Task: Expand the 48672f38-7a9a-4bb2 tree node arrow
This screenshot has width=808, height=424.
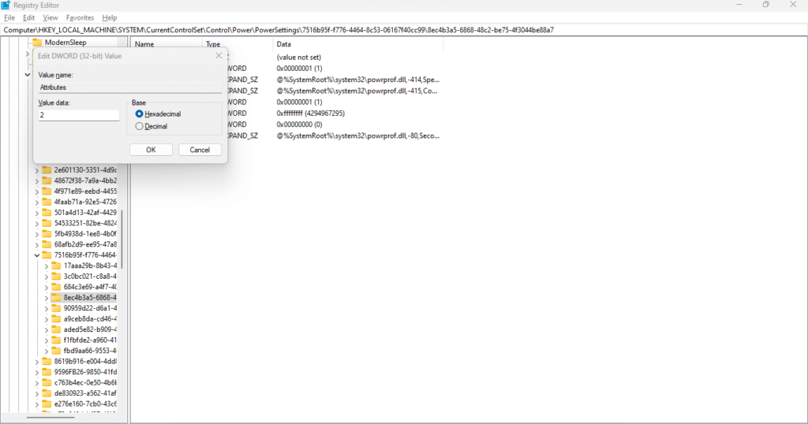Action: point(37,180)
